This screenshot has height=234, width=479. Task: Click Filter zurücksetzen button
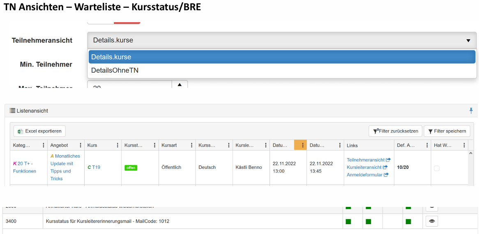click(x=396, y=131)
